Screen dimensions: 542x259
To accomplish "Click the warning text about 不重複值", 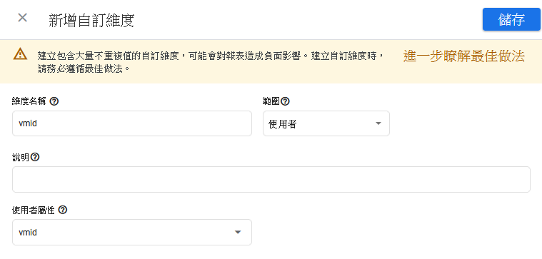I will 211,61.
